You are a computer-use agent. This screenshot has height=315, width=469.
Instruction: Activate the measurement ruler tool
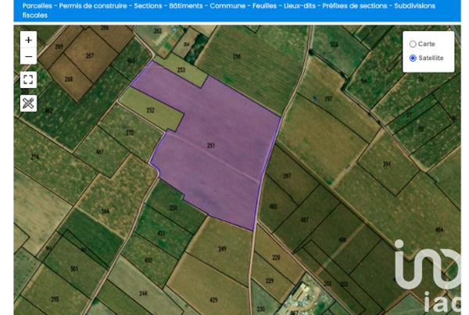pos(29,103)
